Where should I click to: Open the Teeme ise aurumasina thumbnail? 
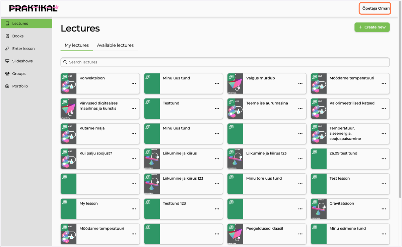coord(235,109)
